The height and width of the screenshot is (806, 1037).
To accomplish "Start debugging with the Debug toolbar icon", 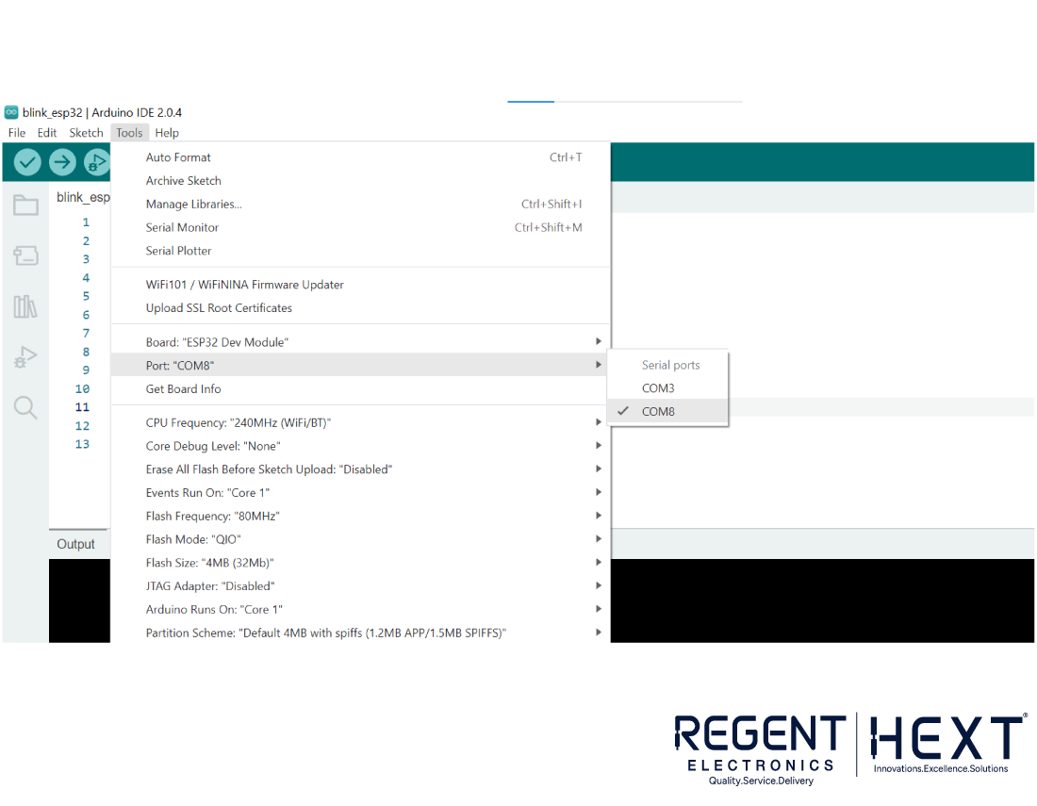I will pos(96,162).
